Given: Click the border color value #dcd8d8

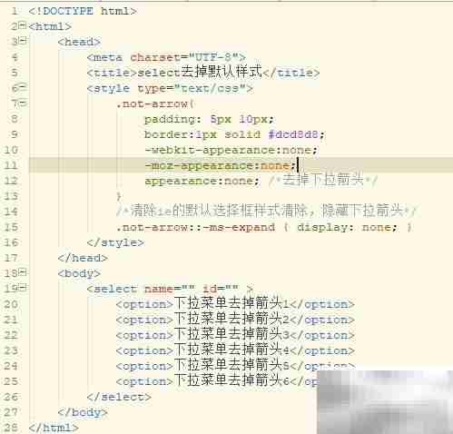Looking at the screenshot, I should pos(292,134).
